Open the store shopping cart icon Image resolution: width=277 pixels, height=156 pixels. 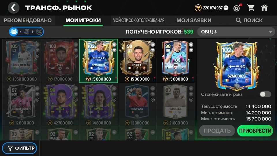point(251,8)
